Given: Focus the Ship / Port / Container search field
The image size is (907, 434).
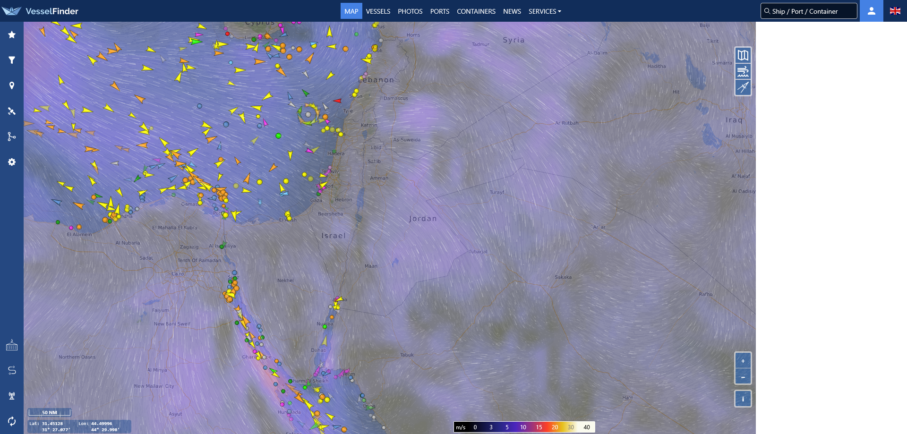Looking at the screenshot, I should pos(809,11).
